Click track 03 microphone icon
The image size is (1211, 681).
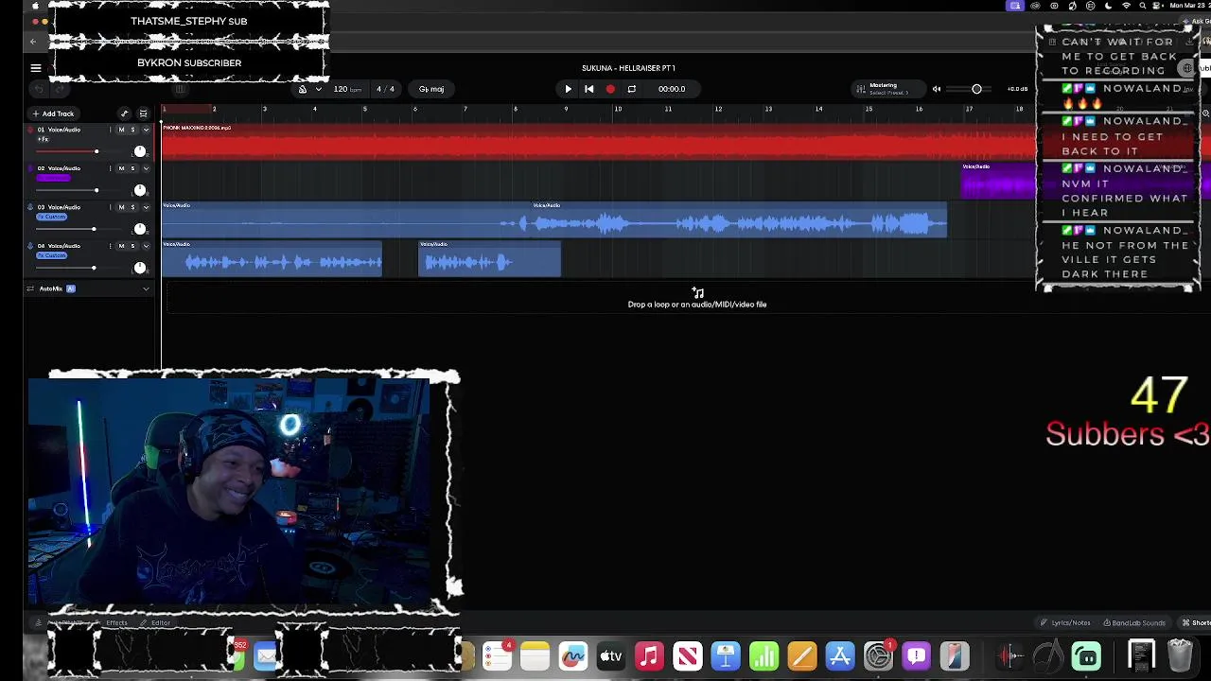click(30, 207)
